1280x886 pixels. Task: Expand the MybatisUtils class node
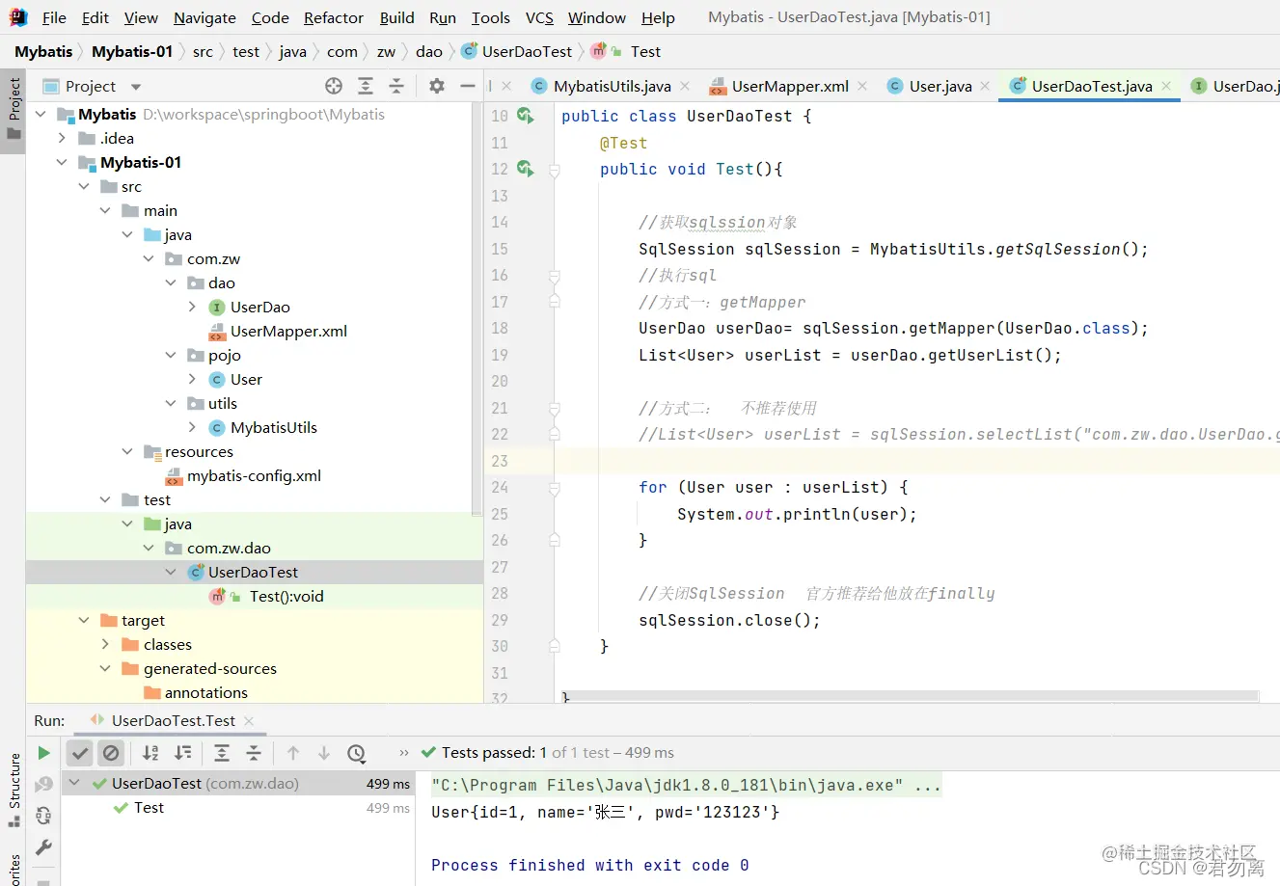tap(192, 427)
